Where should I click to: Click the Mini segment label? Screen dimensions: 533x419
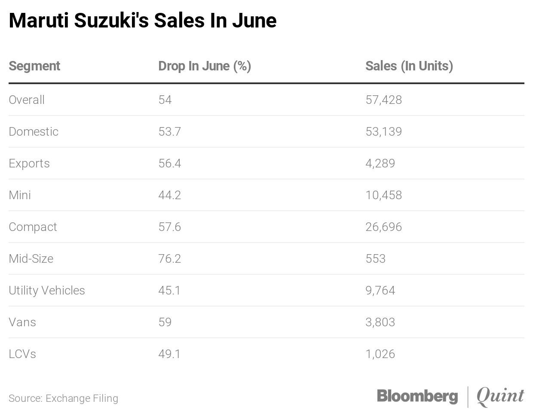[x=20, y=195]
